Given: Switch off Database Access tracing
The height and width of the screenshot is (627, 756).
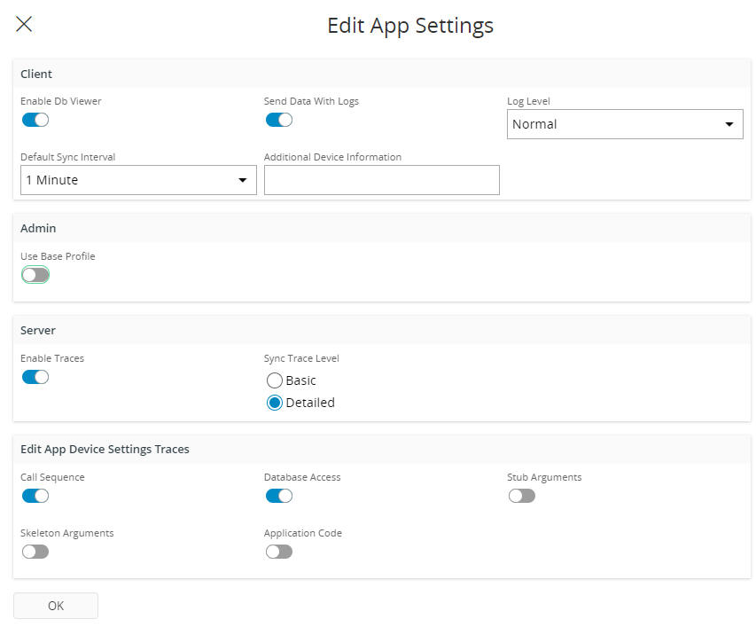Looking at the screenshot, I should [x=278, y=496].
